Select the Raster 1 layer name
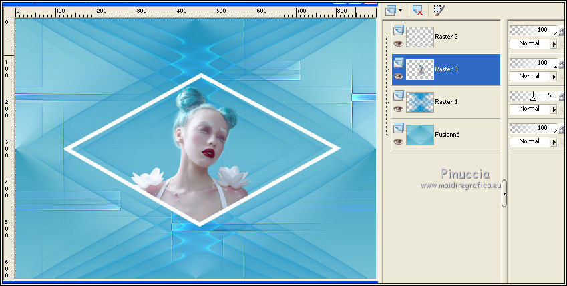Screen dimensions: 567x286 (x=446, y=102)
